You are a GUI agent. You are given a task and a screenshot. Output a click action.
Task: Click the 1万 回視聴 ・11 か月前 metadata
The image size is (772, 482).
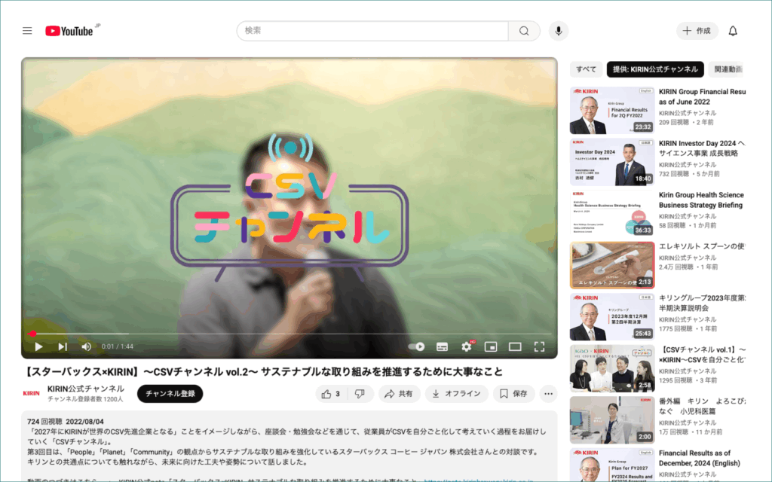pos(691,432)
